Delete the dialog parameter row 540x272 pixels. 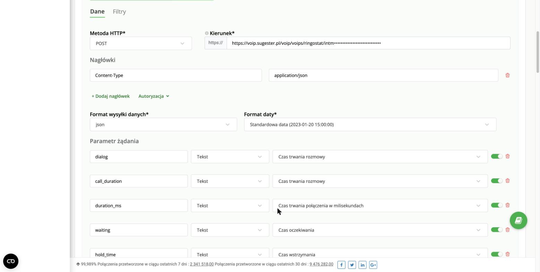point(507,156)
